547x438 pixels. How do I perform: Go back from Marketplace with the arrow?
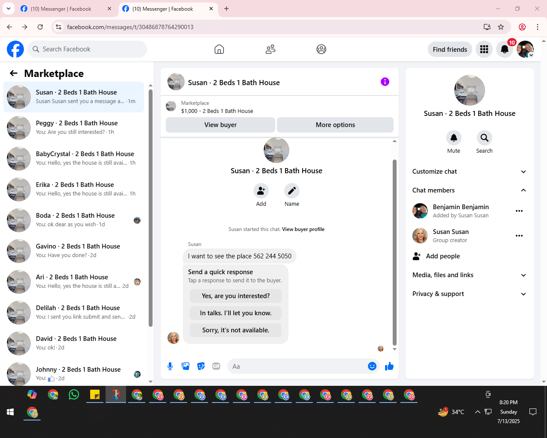pos(14,73)
